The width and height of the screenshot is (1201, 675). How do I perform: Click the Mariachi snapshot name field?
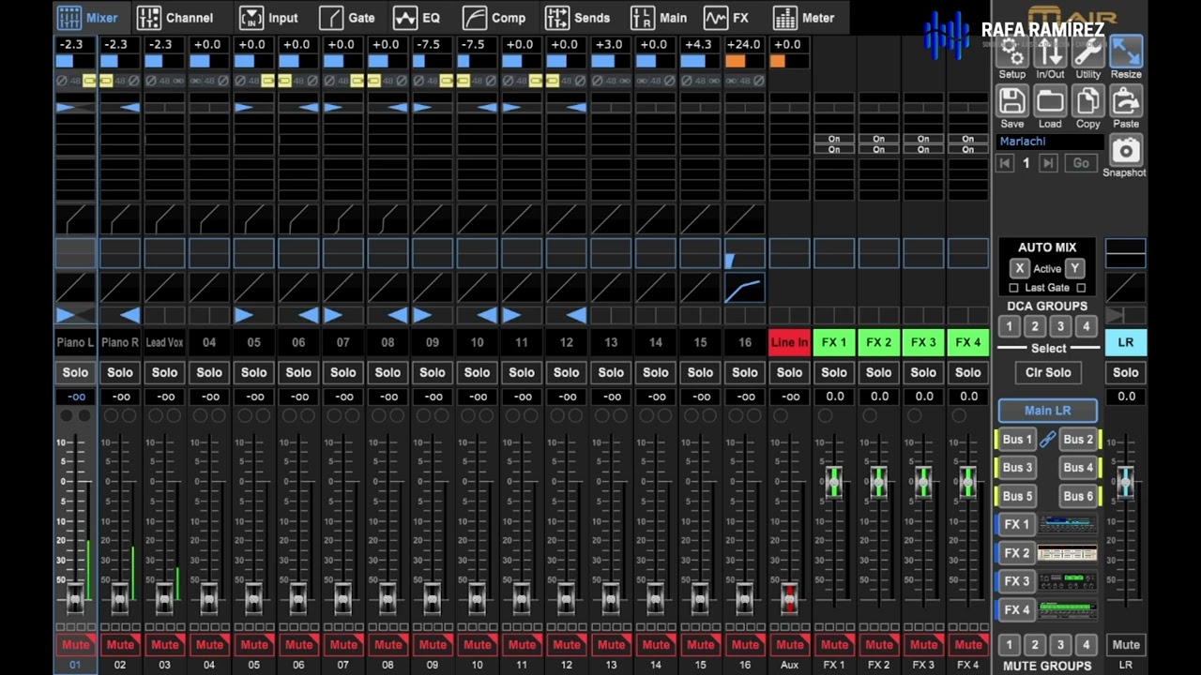pos(1049,142)
